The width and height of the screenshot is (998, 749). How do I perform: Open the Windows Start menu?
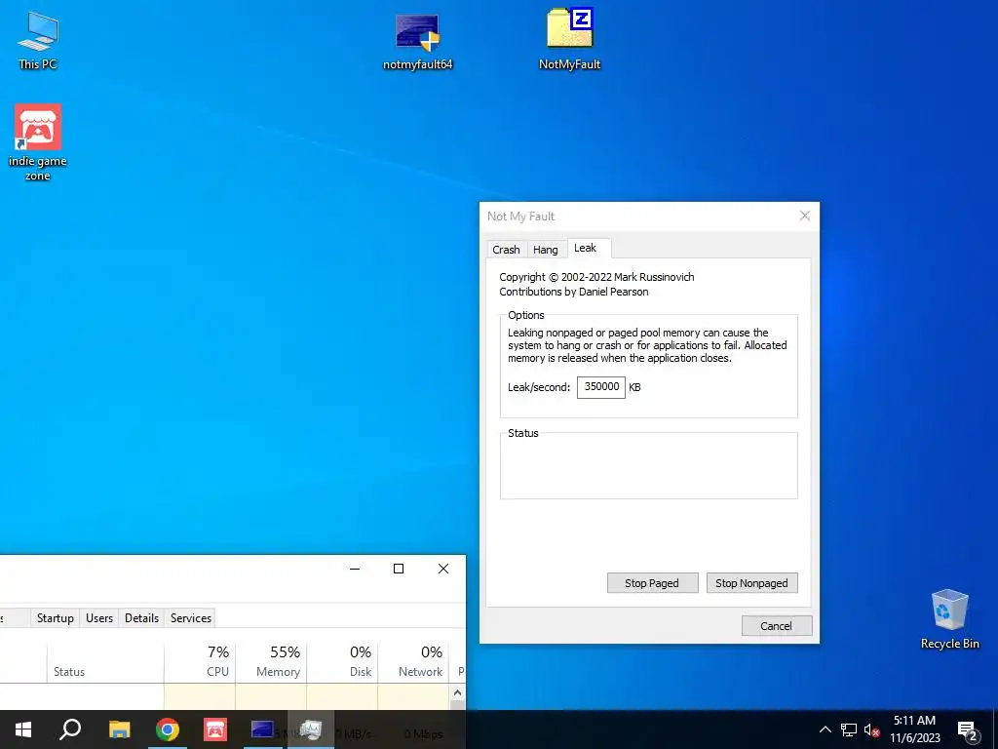23,729
